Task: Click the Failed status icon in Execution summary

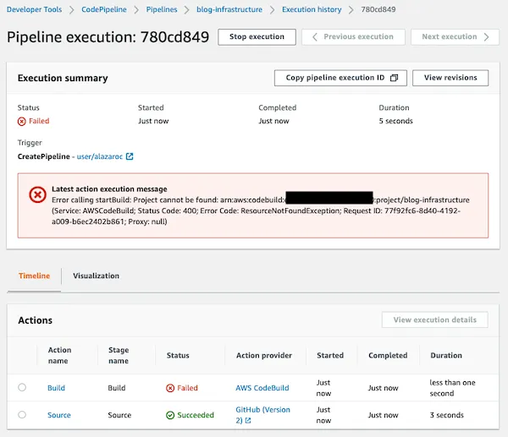Action: click(22, 122)
